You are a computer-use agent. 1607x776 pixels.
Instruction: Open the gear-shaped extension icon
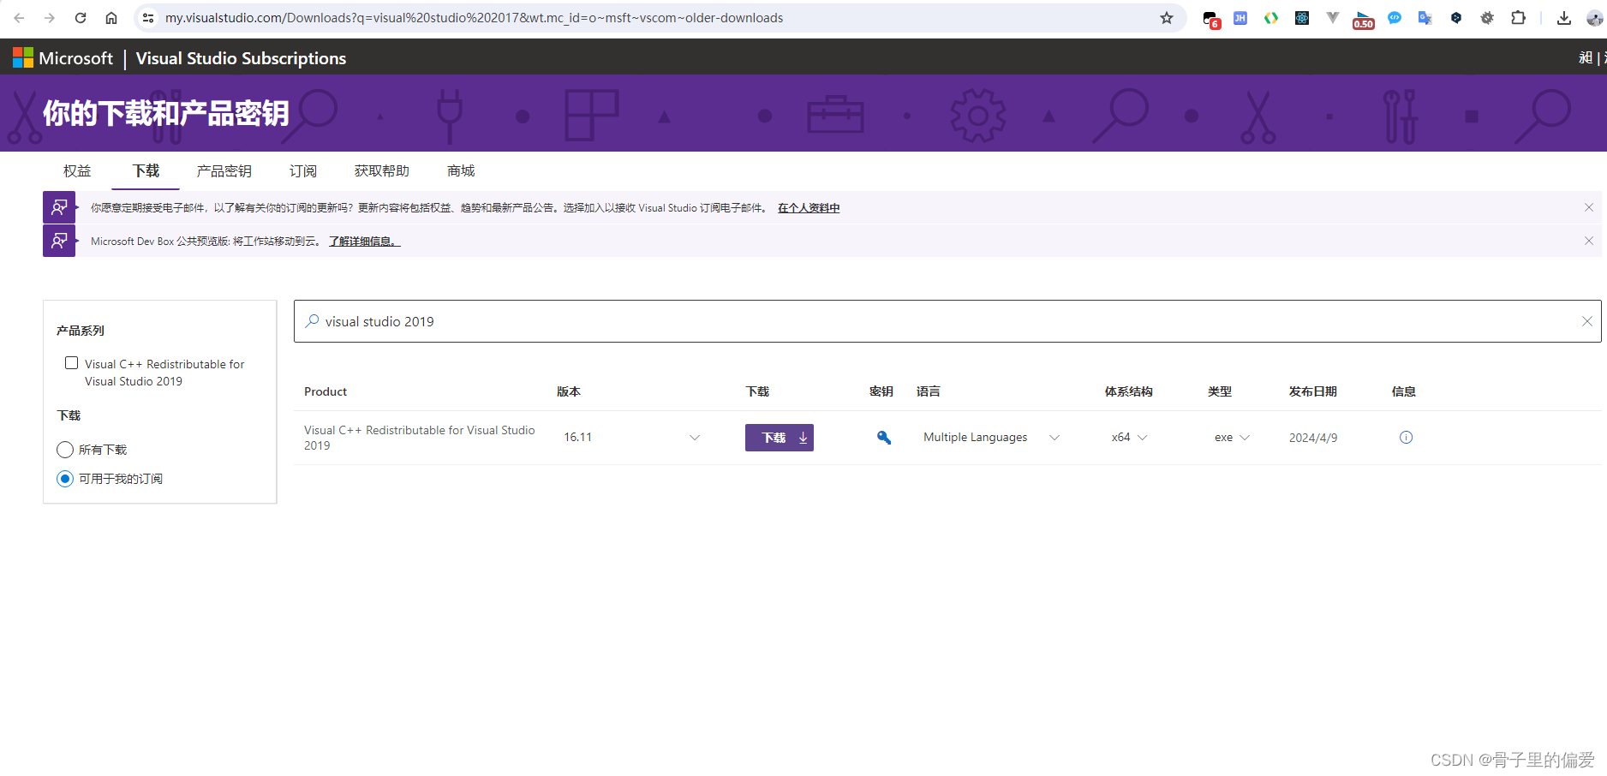click(1487, 18)
